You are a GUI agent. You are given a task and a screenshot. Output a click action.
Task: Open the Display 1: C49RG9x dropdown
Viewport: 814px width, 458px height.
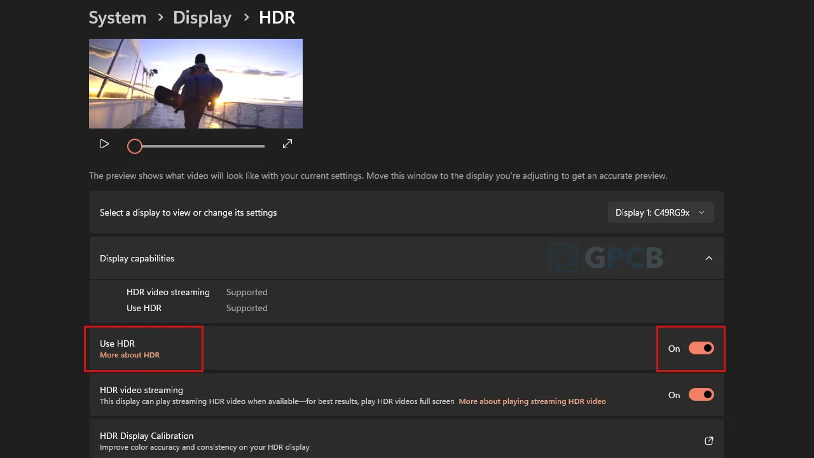[661, 212]
